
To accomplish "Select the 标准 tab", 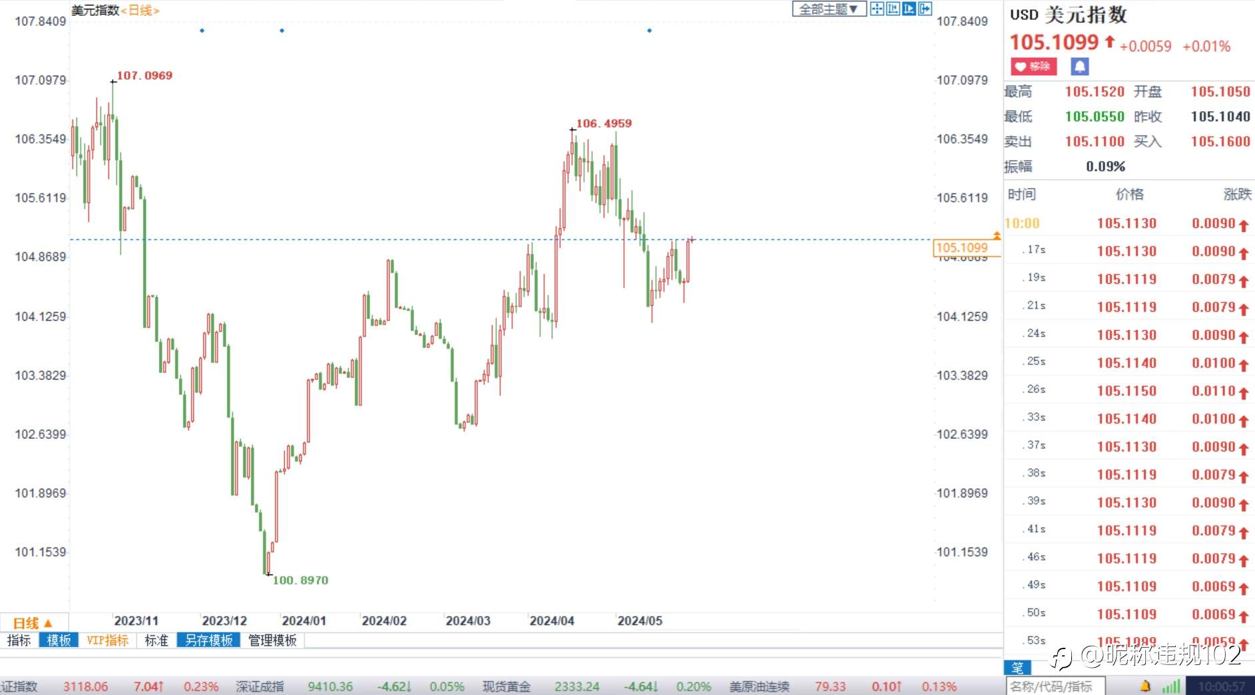I will (x=156, y=640).
